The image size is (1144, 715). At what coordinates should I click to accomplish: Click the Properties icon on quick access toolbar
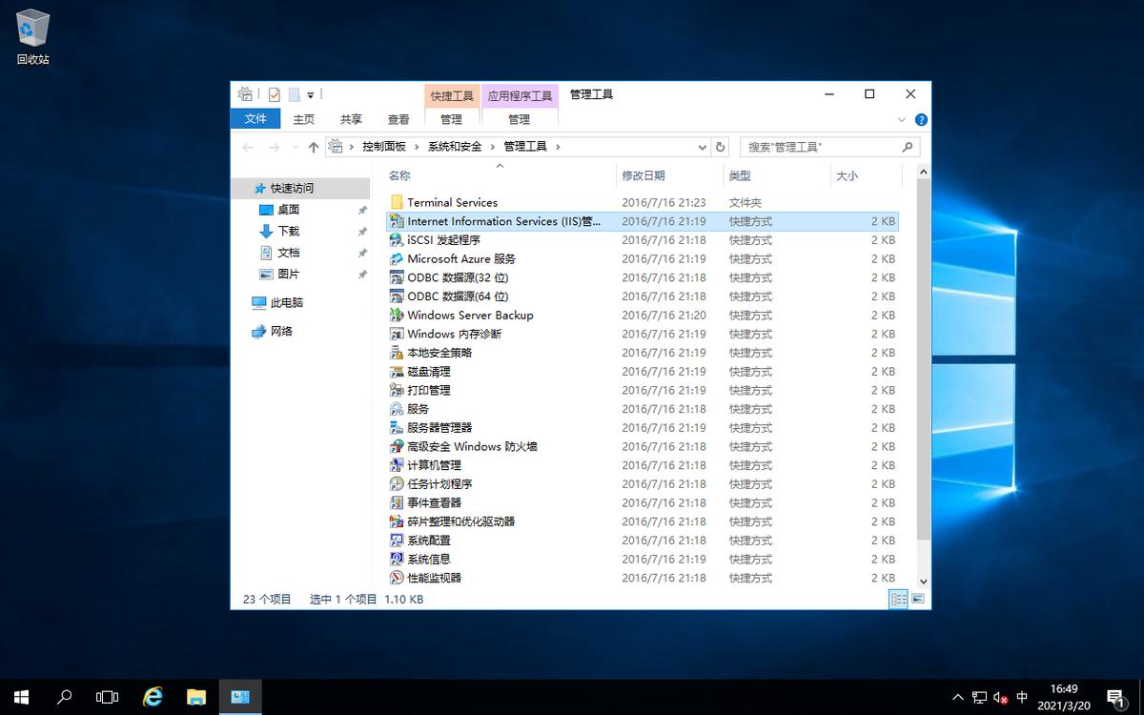[x=274, y=94]
